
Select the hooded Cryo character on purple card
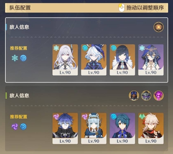[x=151, y=60]
